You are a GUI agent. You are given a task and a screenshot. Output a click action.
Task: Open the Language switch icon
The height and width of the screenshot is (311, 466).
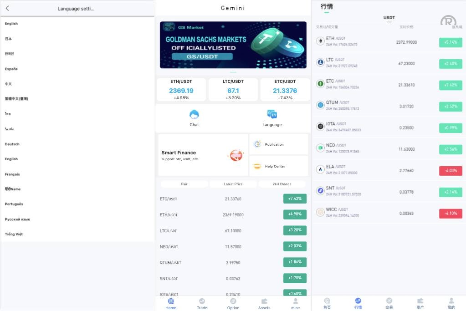click(x=272, y=114)
